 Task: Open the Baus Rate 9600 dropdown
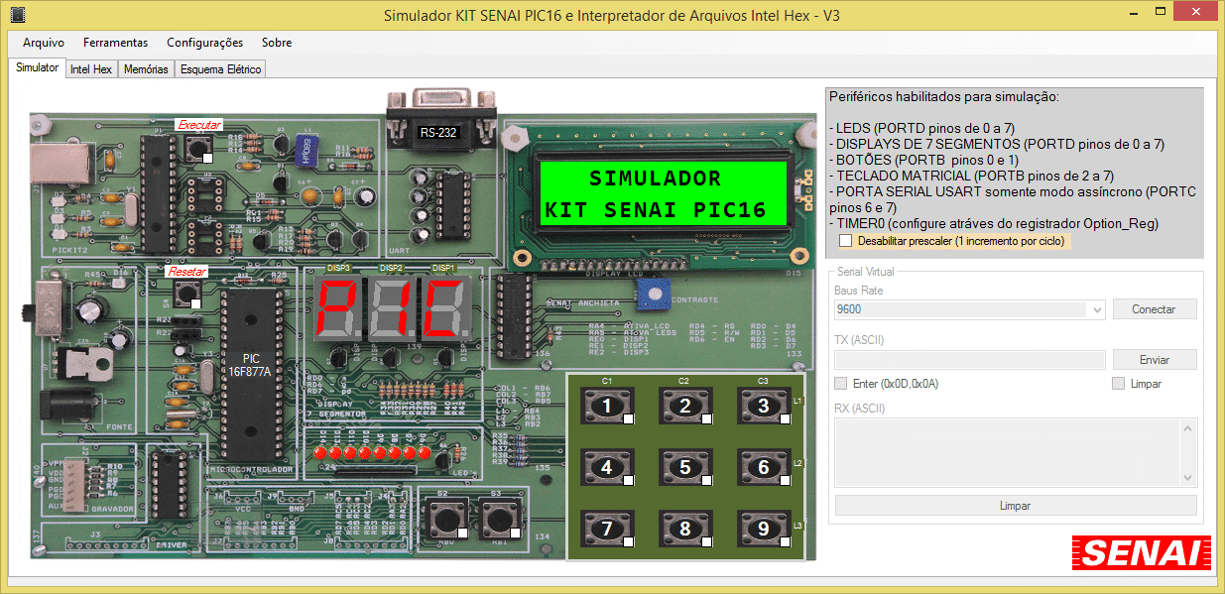(x=1097, y=310)
